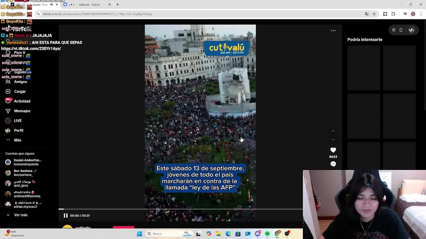
Task: View site information icon in address bar
Action: [x=38, y=14]
